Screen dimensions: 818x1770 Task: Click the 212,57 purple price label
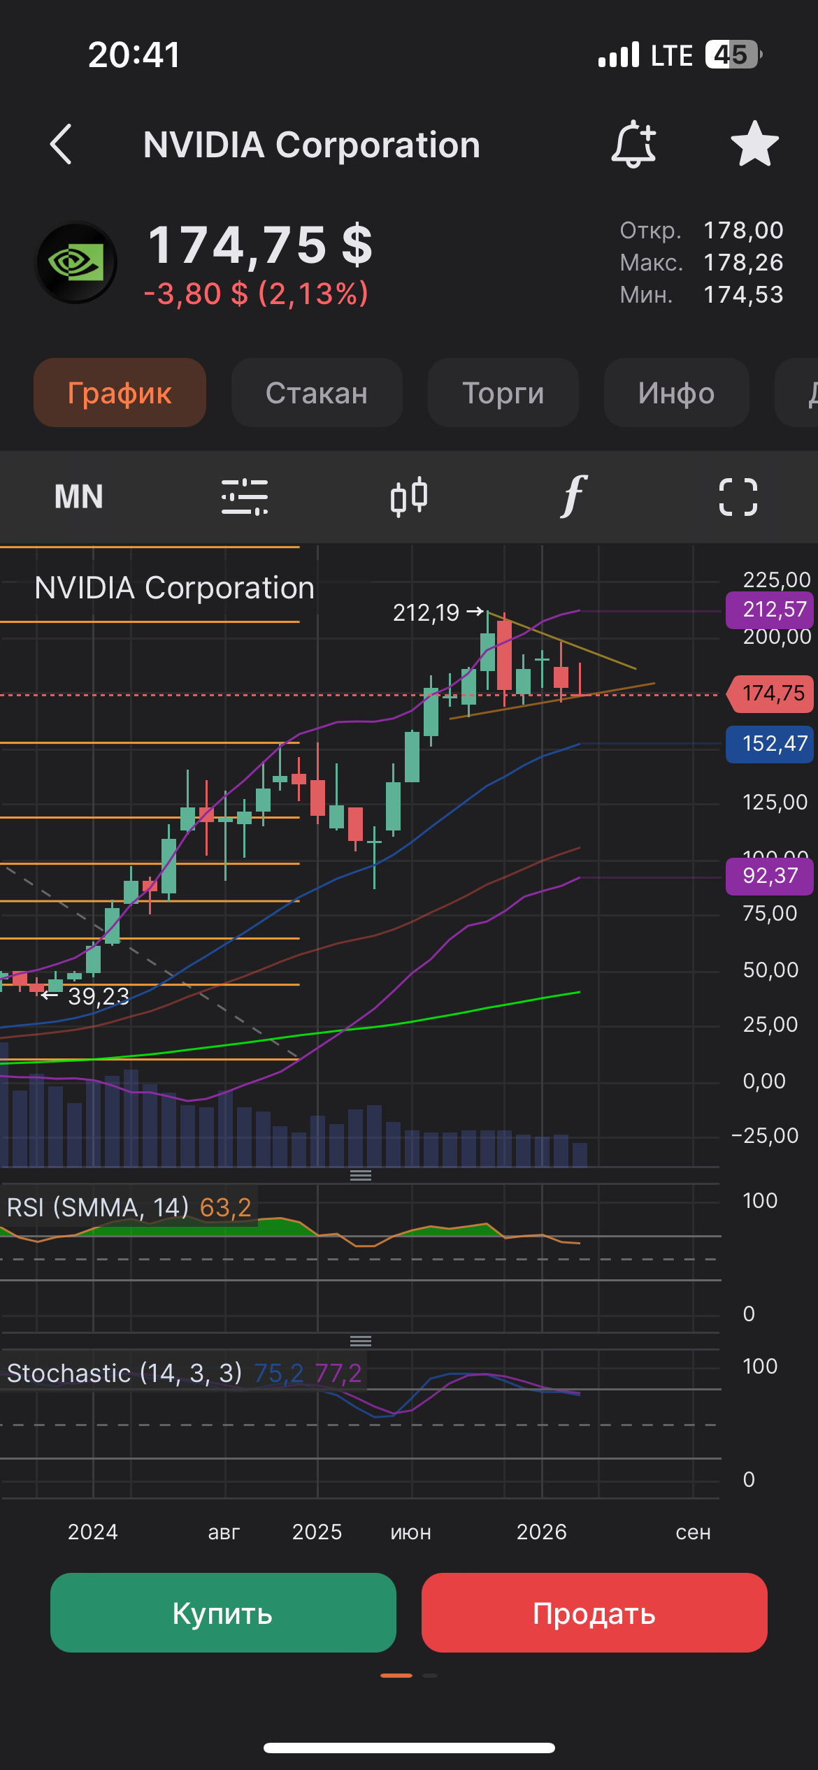[x=770, y=610]
